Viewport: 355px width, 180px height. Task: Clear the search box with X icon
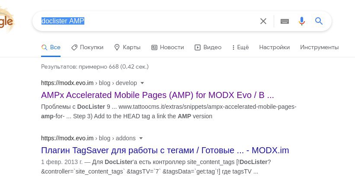[263, 21]
